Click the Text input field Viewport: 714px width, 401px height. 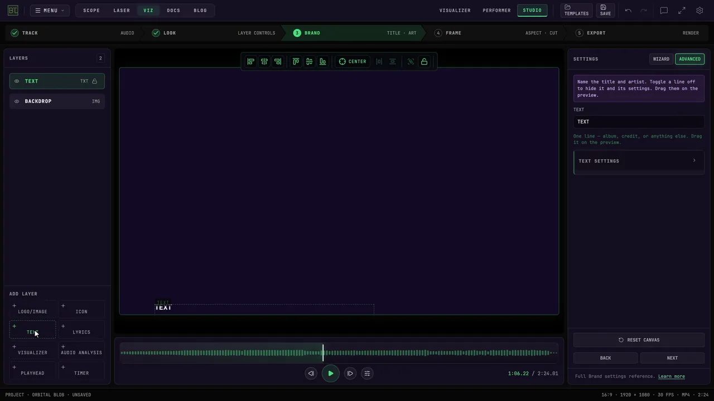tap(639, 122)
